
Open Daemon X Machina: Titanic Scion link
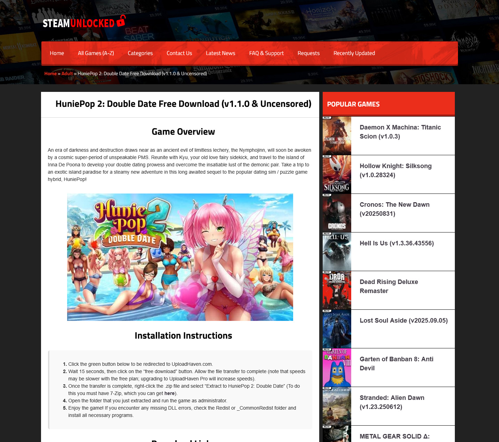point(400,132)
